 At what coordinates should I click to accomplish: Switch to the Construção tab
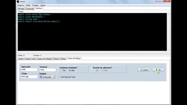[x=30, y=9]
